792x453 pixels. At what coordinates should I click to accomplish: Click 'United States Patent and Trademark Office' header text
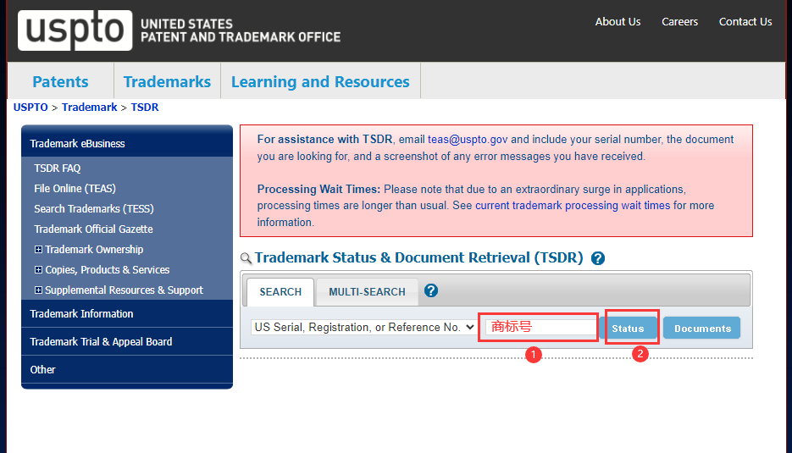tap(241, 30)
